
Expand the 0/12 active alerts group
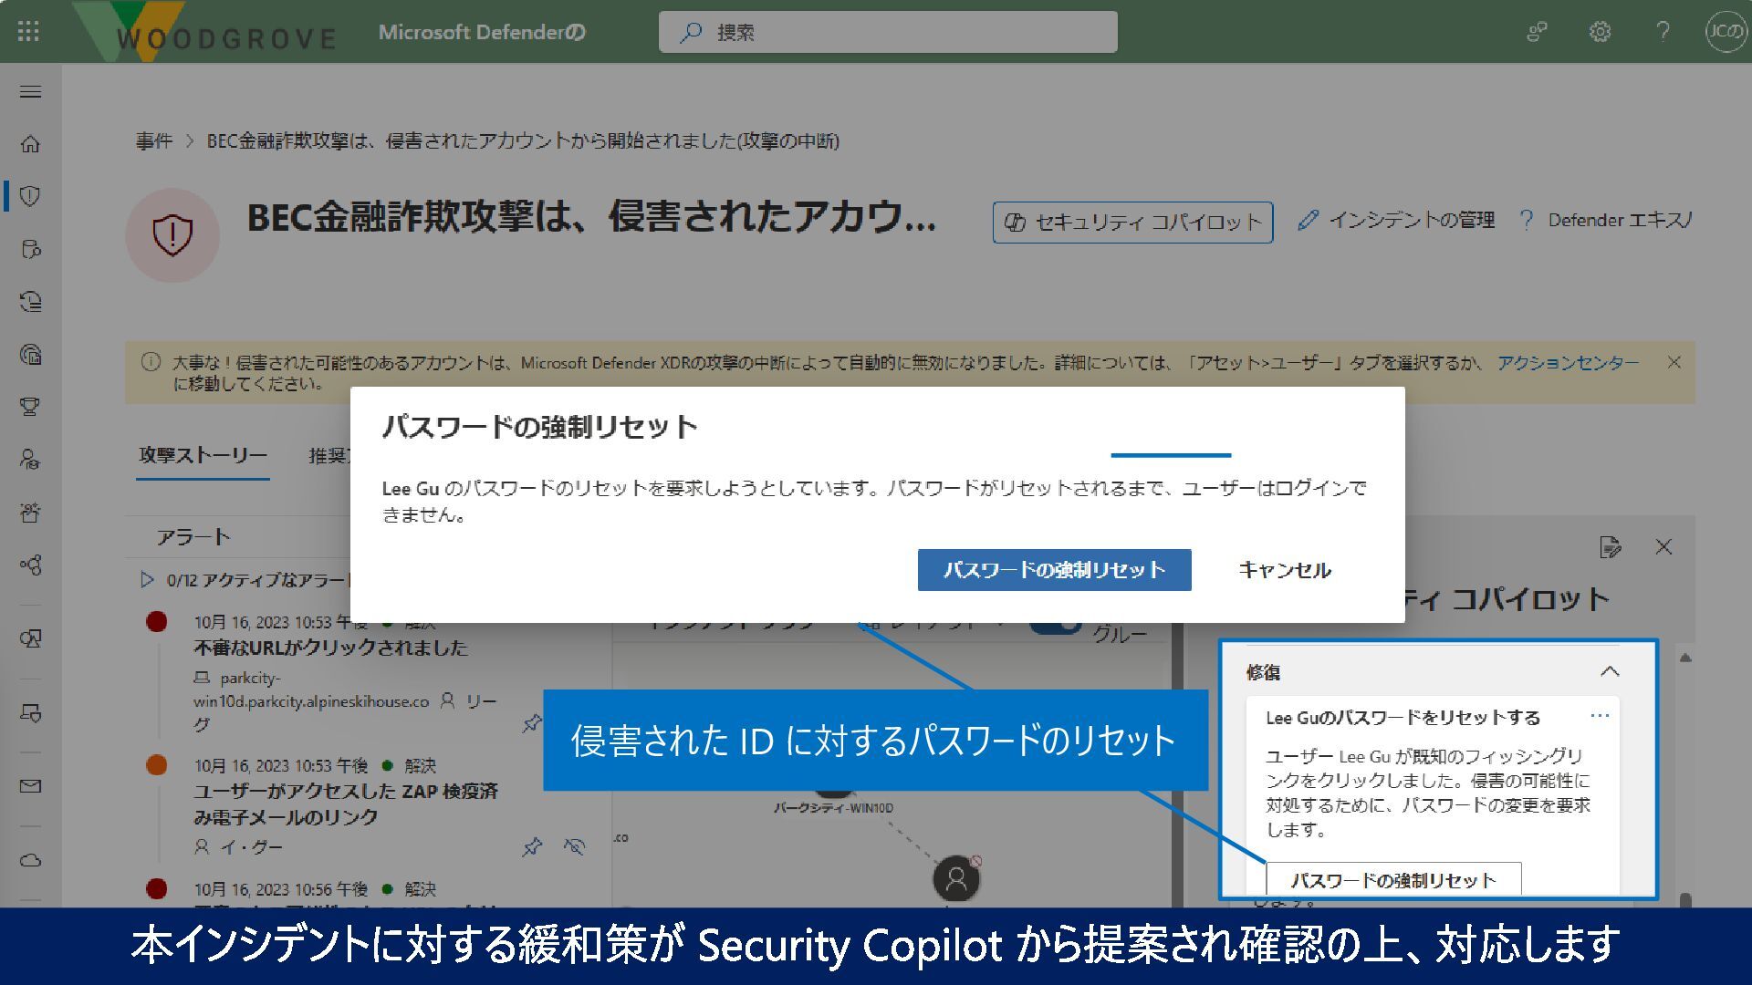147,580
